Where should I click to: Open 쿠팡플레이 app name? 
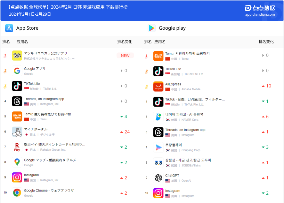point(174,145)
